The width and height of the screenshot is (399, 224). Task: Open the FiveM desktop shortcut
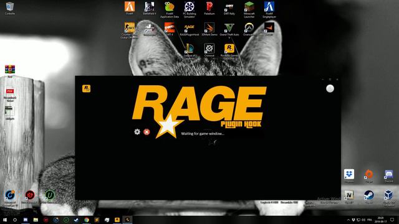coord(130,8)
